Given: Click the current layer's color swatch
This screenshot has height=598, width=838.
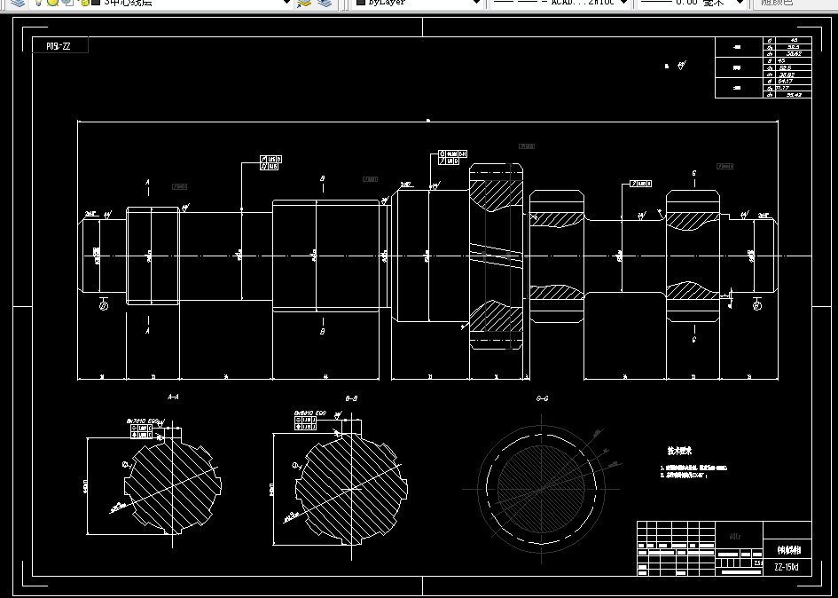Looking at the screenshot, I should 96,3.
